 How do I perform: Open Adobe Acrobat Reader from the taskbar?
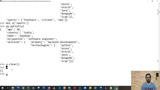(75, 88)
